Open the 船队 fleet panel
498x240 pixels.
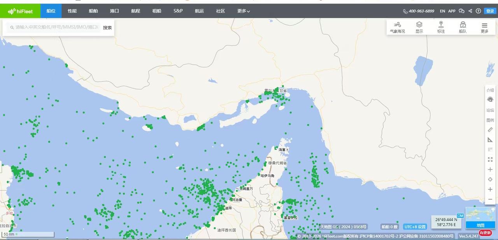pos(463,27)
